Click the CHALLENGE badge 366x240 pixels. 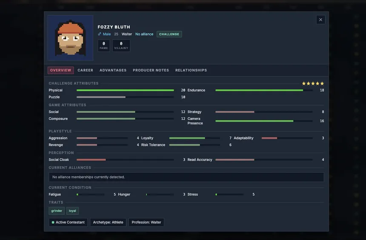point(169,34)
